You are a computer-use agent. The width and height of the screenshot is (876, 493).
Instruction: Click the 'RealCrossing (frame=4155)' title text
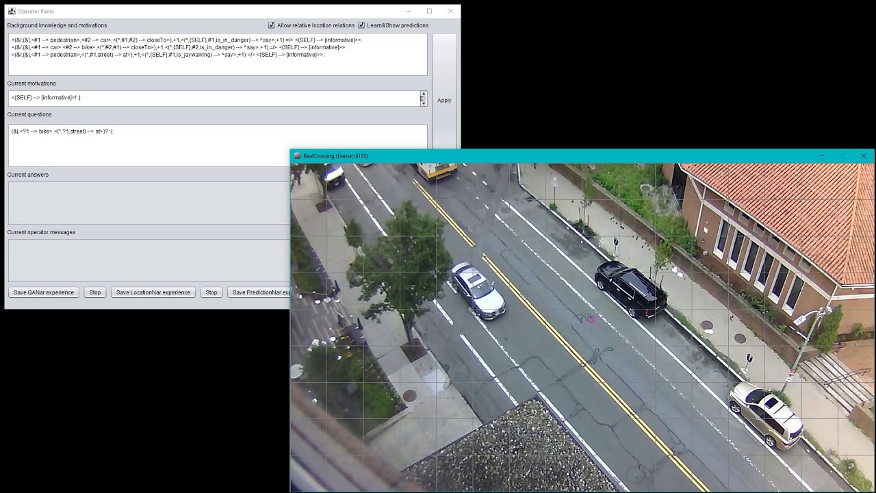tap(335, 156)
